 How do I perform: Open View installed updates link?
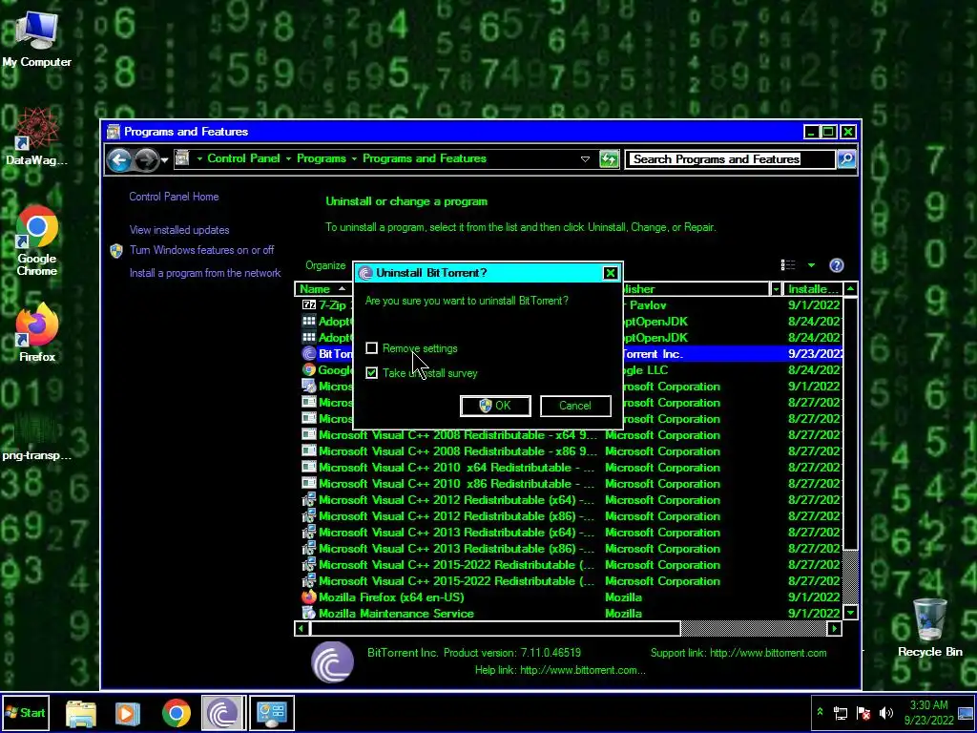(179, 230)
